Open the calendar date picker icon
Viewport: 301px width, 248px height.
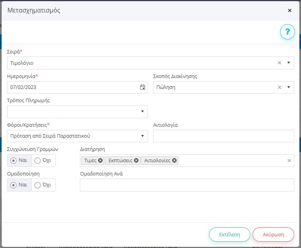click(x=142, y=87)
